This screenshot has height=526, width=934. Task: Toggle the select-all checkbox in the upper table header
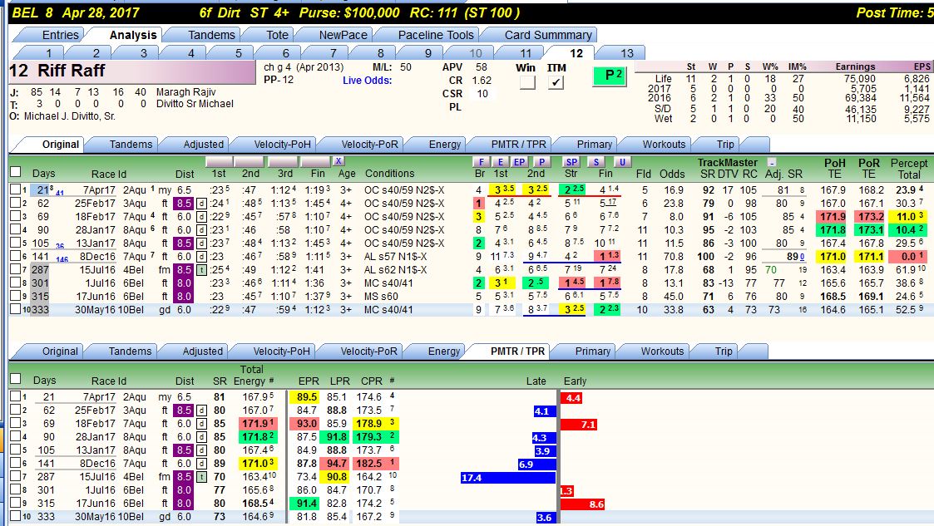point(16,172)
